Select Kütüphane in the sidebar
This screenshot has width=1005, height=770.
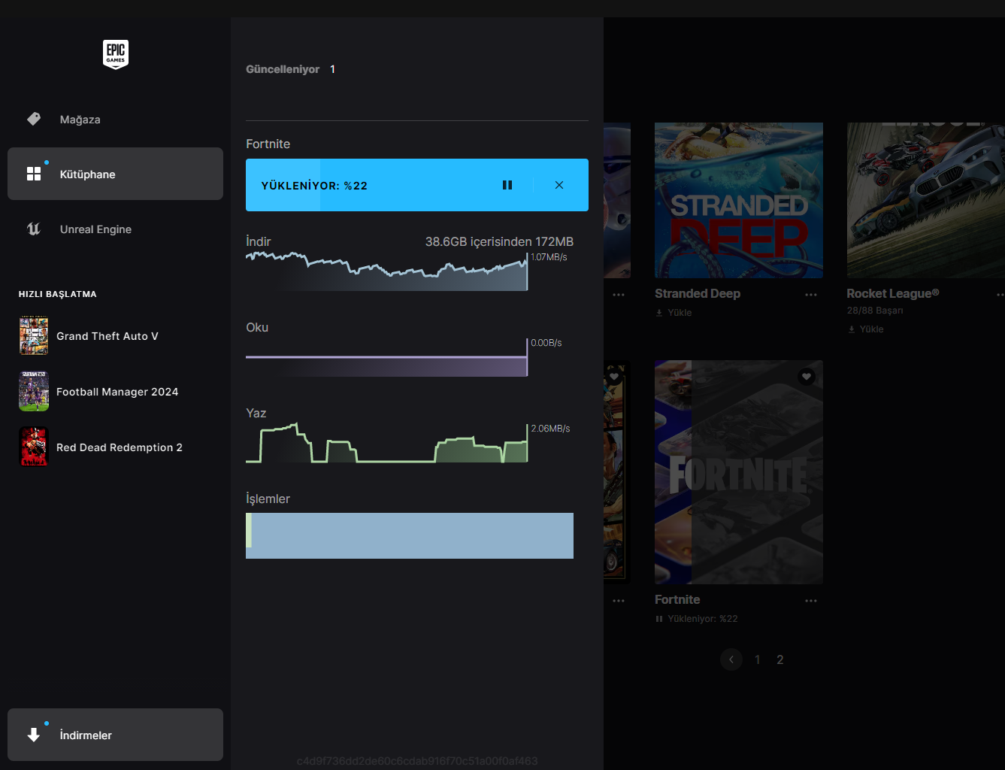tap(115, 174)
